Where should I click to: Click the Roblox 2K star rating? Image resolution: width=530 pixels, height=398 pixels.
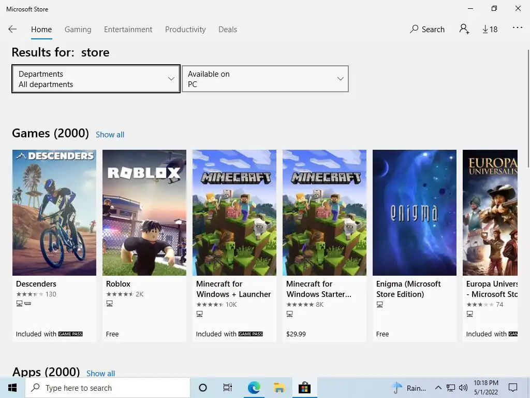coord(125,294)
